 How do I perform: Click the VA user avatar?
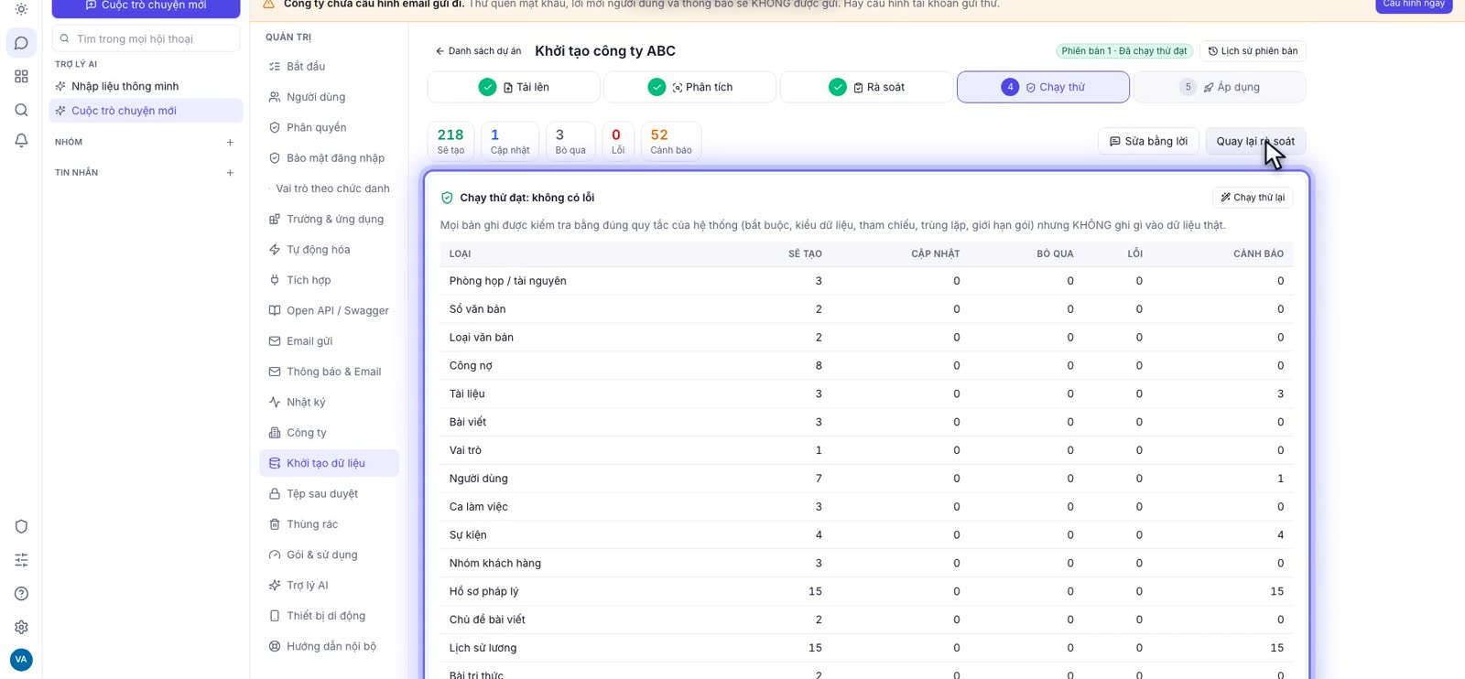[x=21, y=659]
